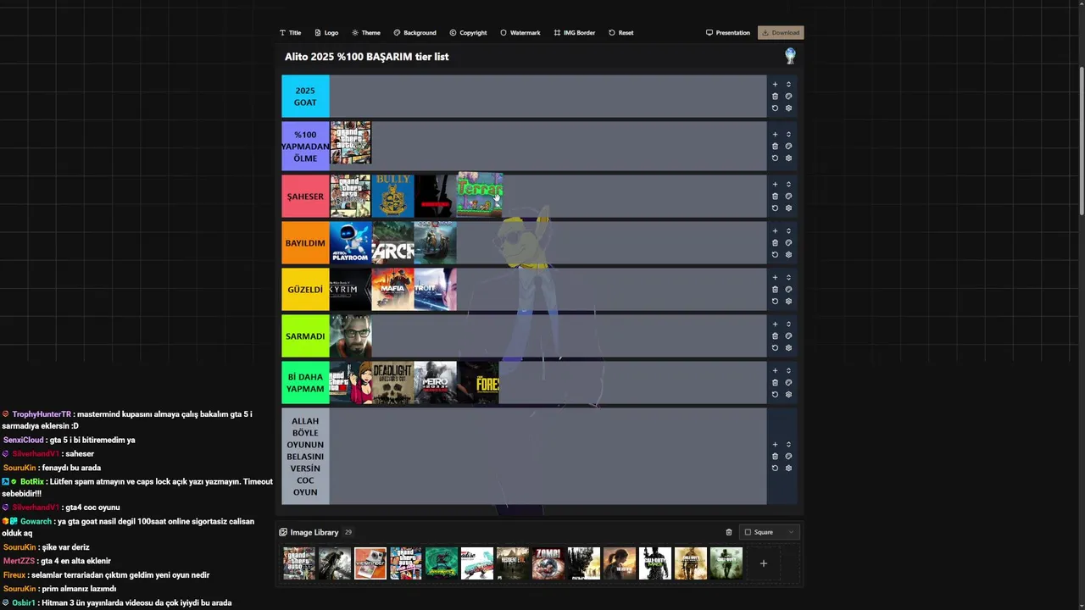Open reorder arrows on Bİ DAHA YAPMAM row
This screenshot has width=1085, height=610.
click(x=788, y=371)
